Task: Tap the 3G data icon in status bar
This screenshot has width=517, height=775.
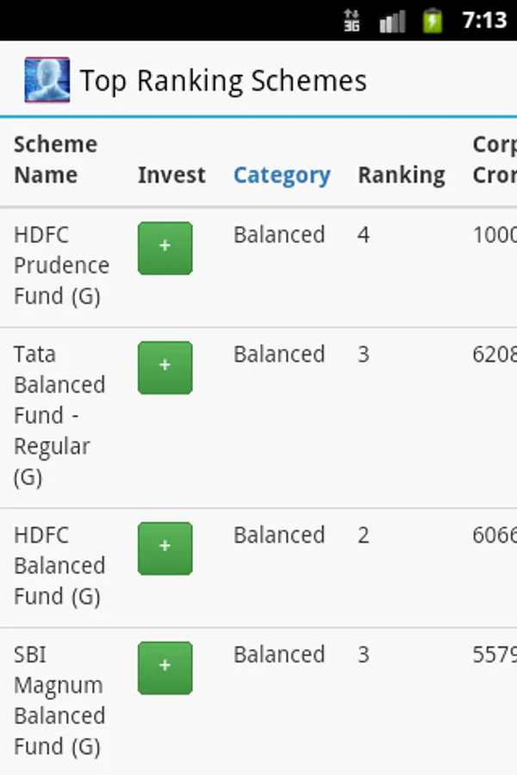Action: 352,21
